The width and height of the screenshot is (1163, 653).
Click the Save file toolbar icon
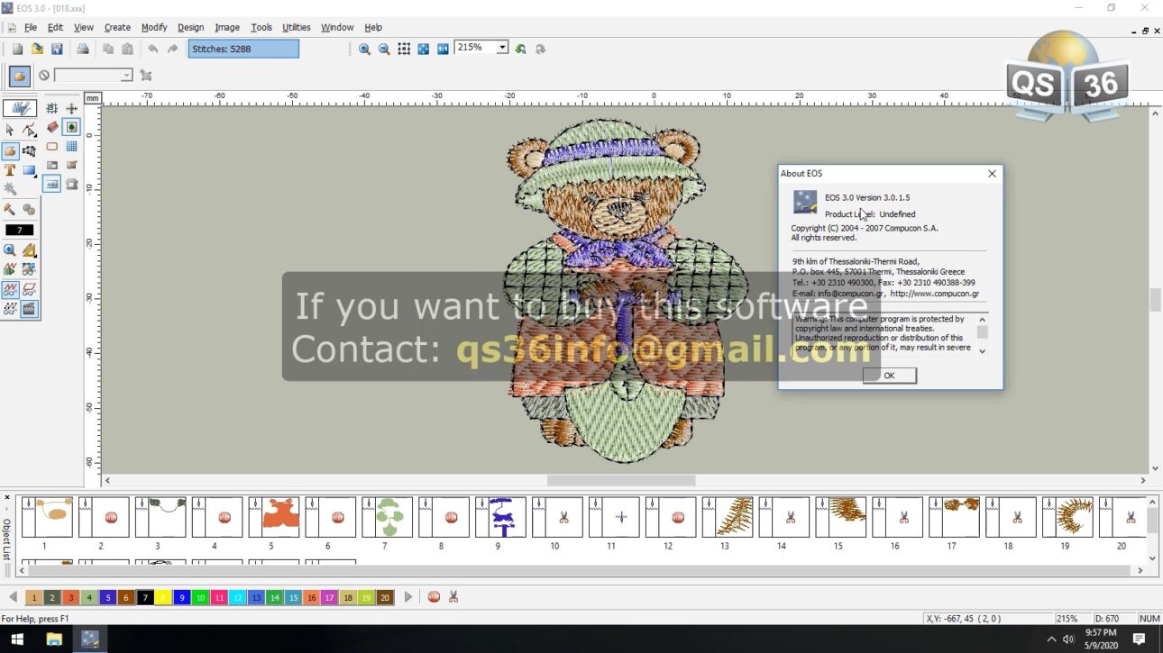click(x=57, y=50)
